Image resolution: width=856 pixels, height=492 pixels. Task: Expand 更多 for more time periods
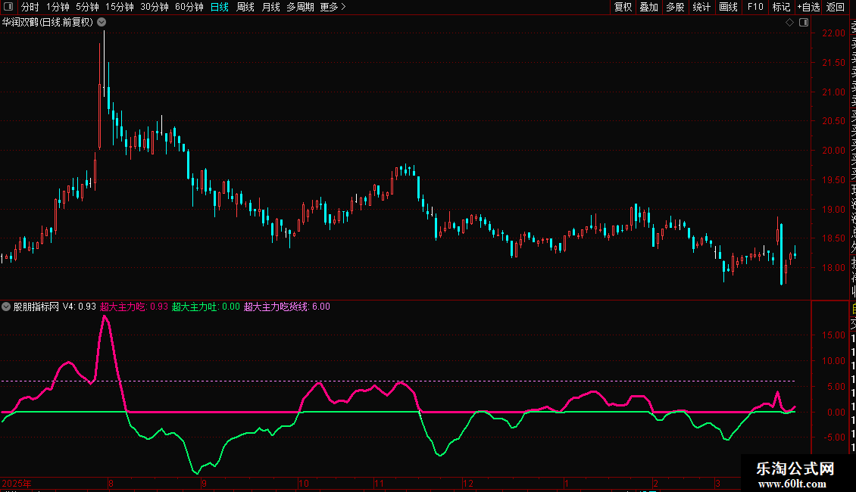pos(333,7)
